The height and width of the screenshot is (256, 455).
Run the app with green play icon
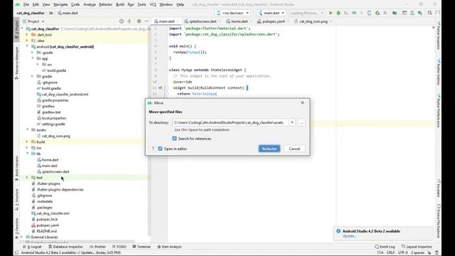pos(331,13)
